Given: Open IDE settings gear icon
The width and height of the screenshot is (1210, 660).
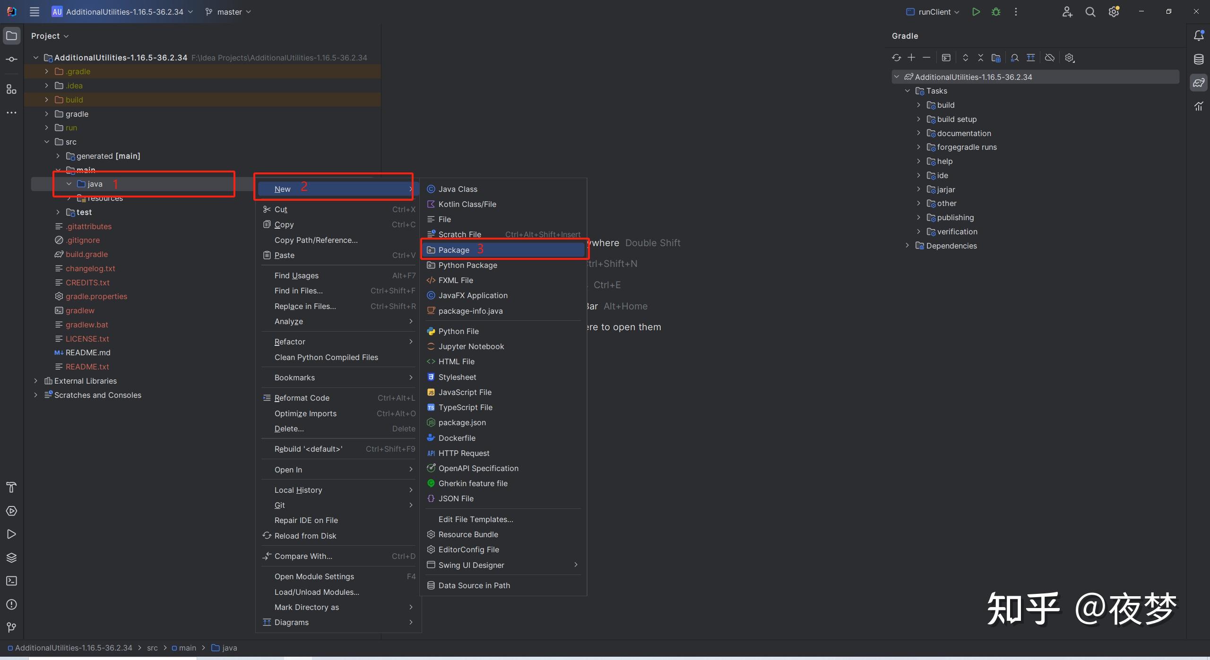Looking at the screenshot, I should (x=1114, y=12).
